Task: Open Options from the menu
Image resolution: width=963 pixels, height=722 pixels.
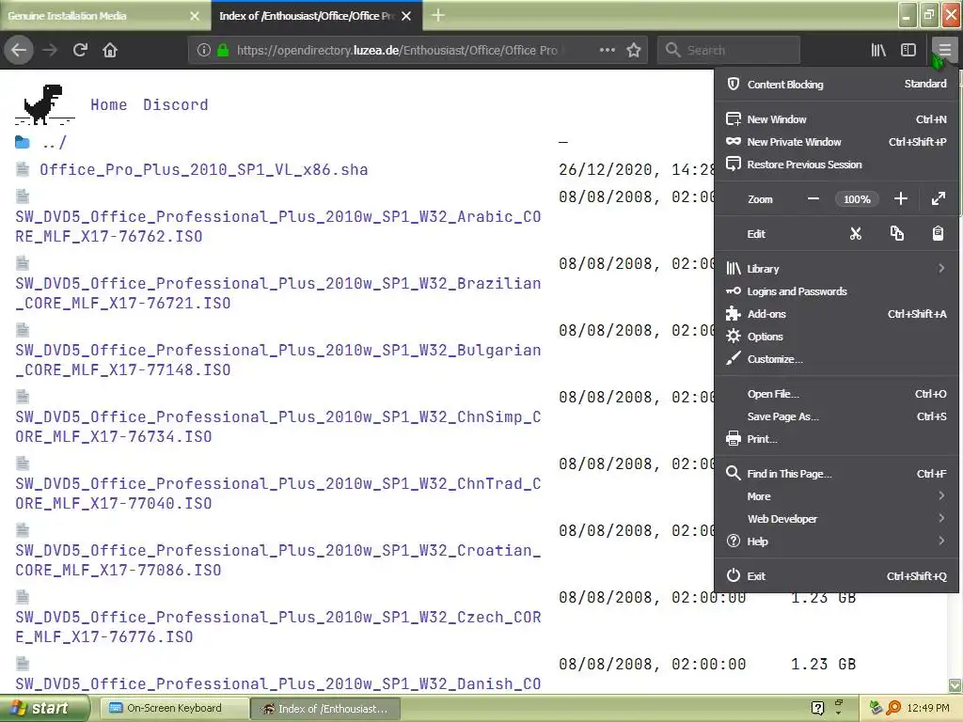Action: click(x=836, y=337)
